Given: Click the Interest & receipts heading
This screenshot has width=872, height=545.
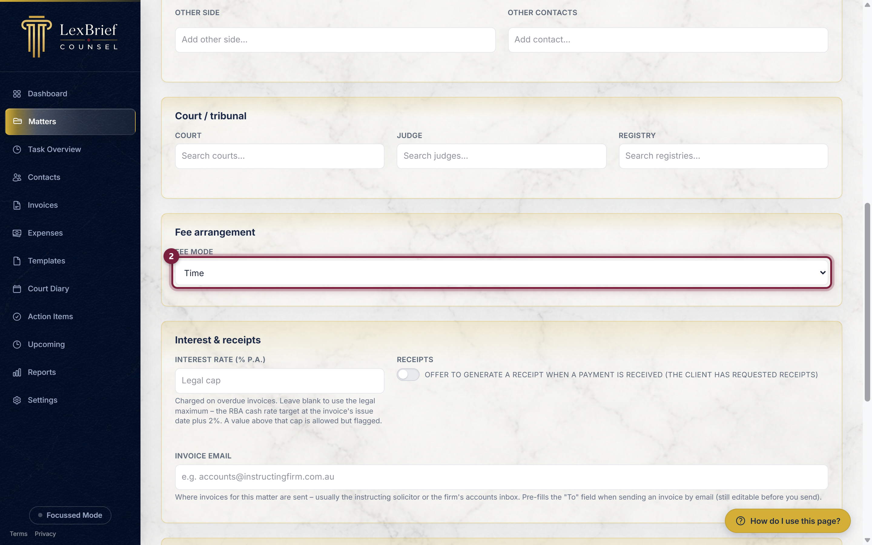Looking at the screenshot, I should (218, 340).
